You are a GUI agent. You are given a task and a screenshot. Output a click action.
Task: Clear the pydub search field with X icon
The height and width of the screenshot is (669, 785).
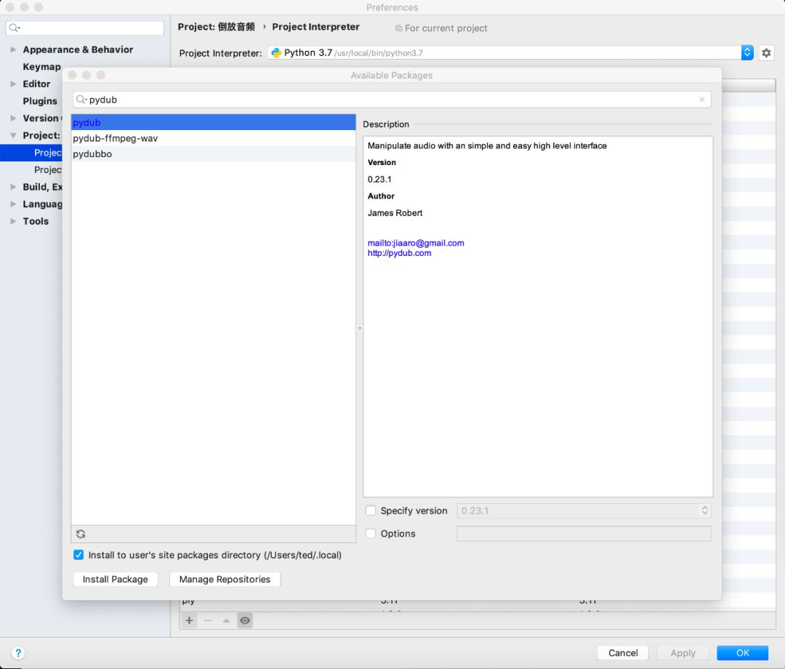coord(702,100)
